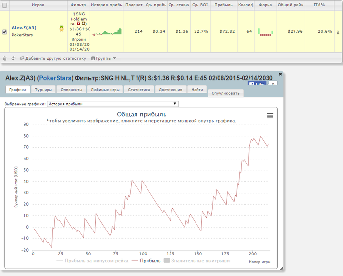Close the player statistics popup

coord(280,74)
